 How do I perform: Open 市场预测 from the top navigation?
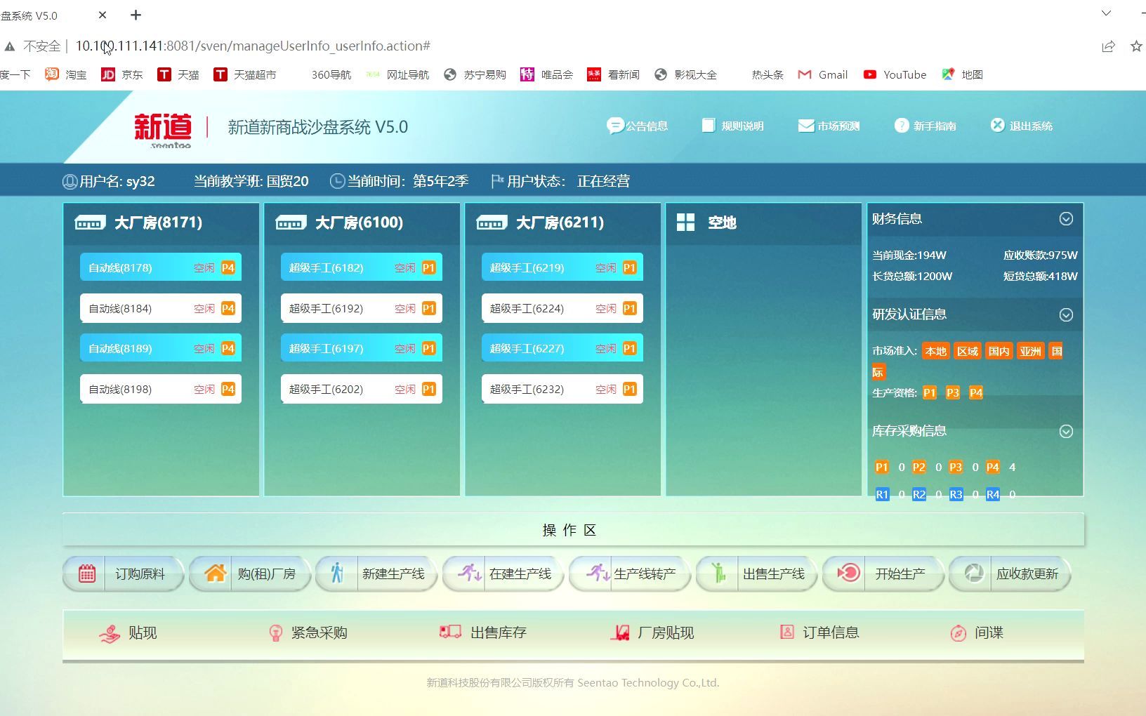coord(829,126)
